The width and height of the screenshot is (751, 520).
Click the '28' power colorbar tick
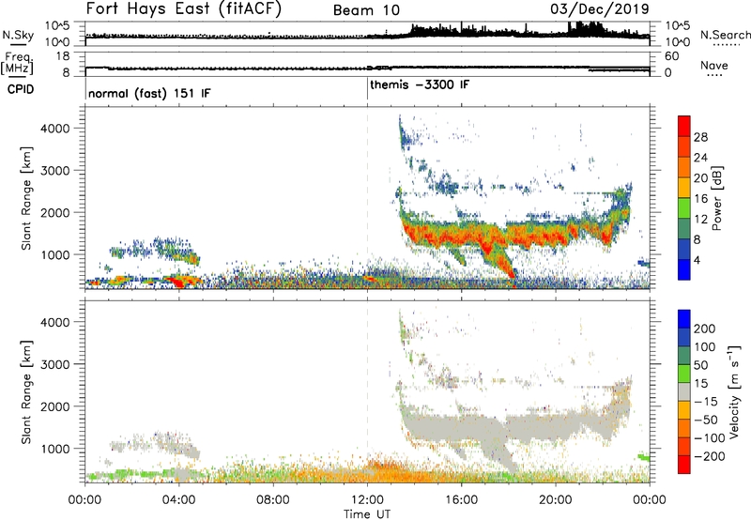point(700,137)
